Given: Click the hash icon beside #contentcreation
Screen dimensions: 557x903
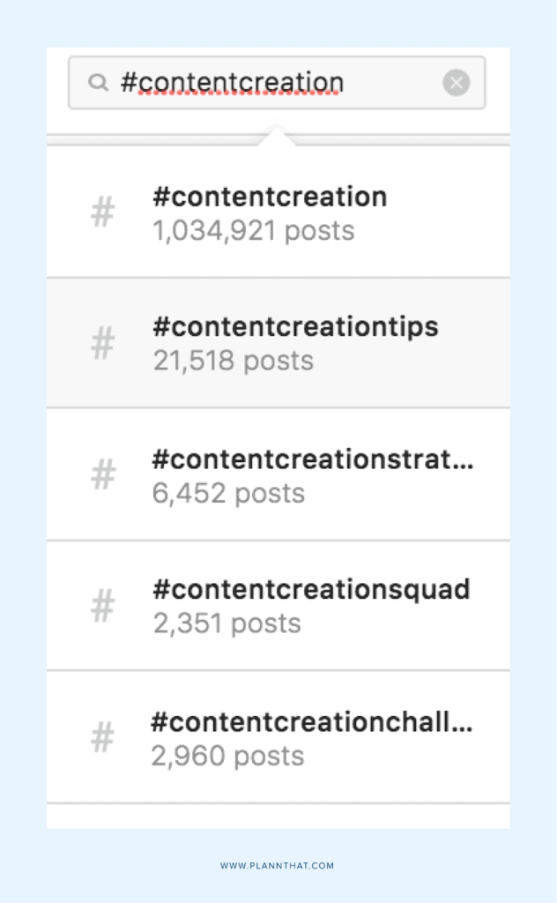Looking at the screenshot, I should click(x=103, y=213).
